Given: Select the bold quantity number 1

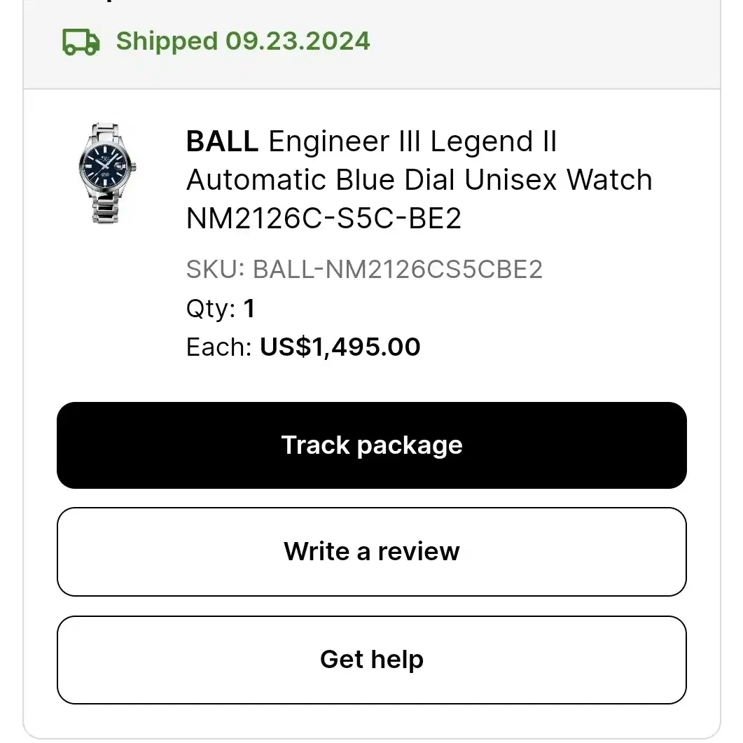Looking at the screenshot, I should 250,309.
